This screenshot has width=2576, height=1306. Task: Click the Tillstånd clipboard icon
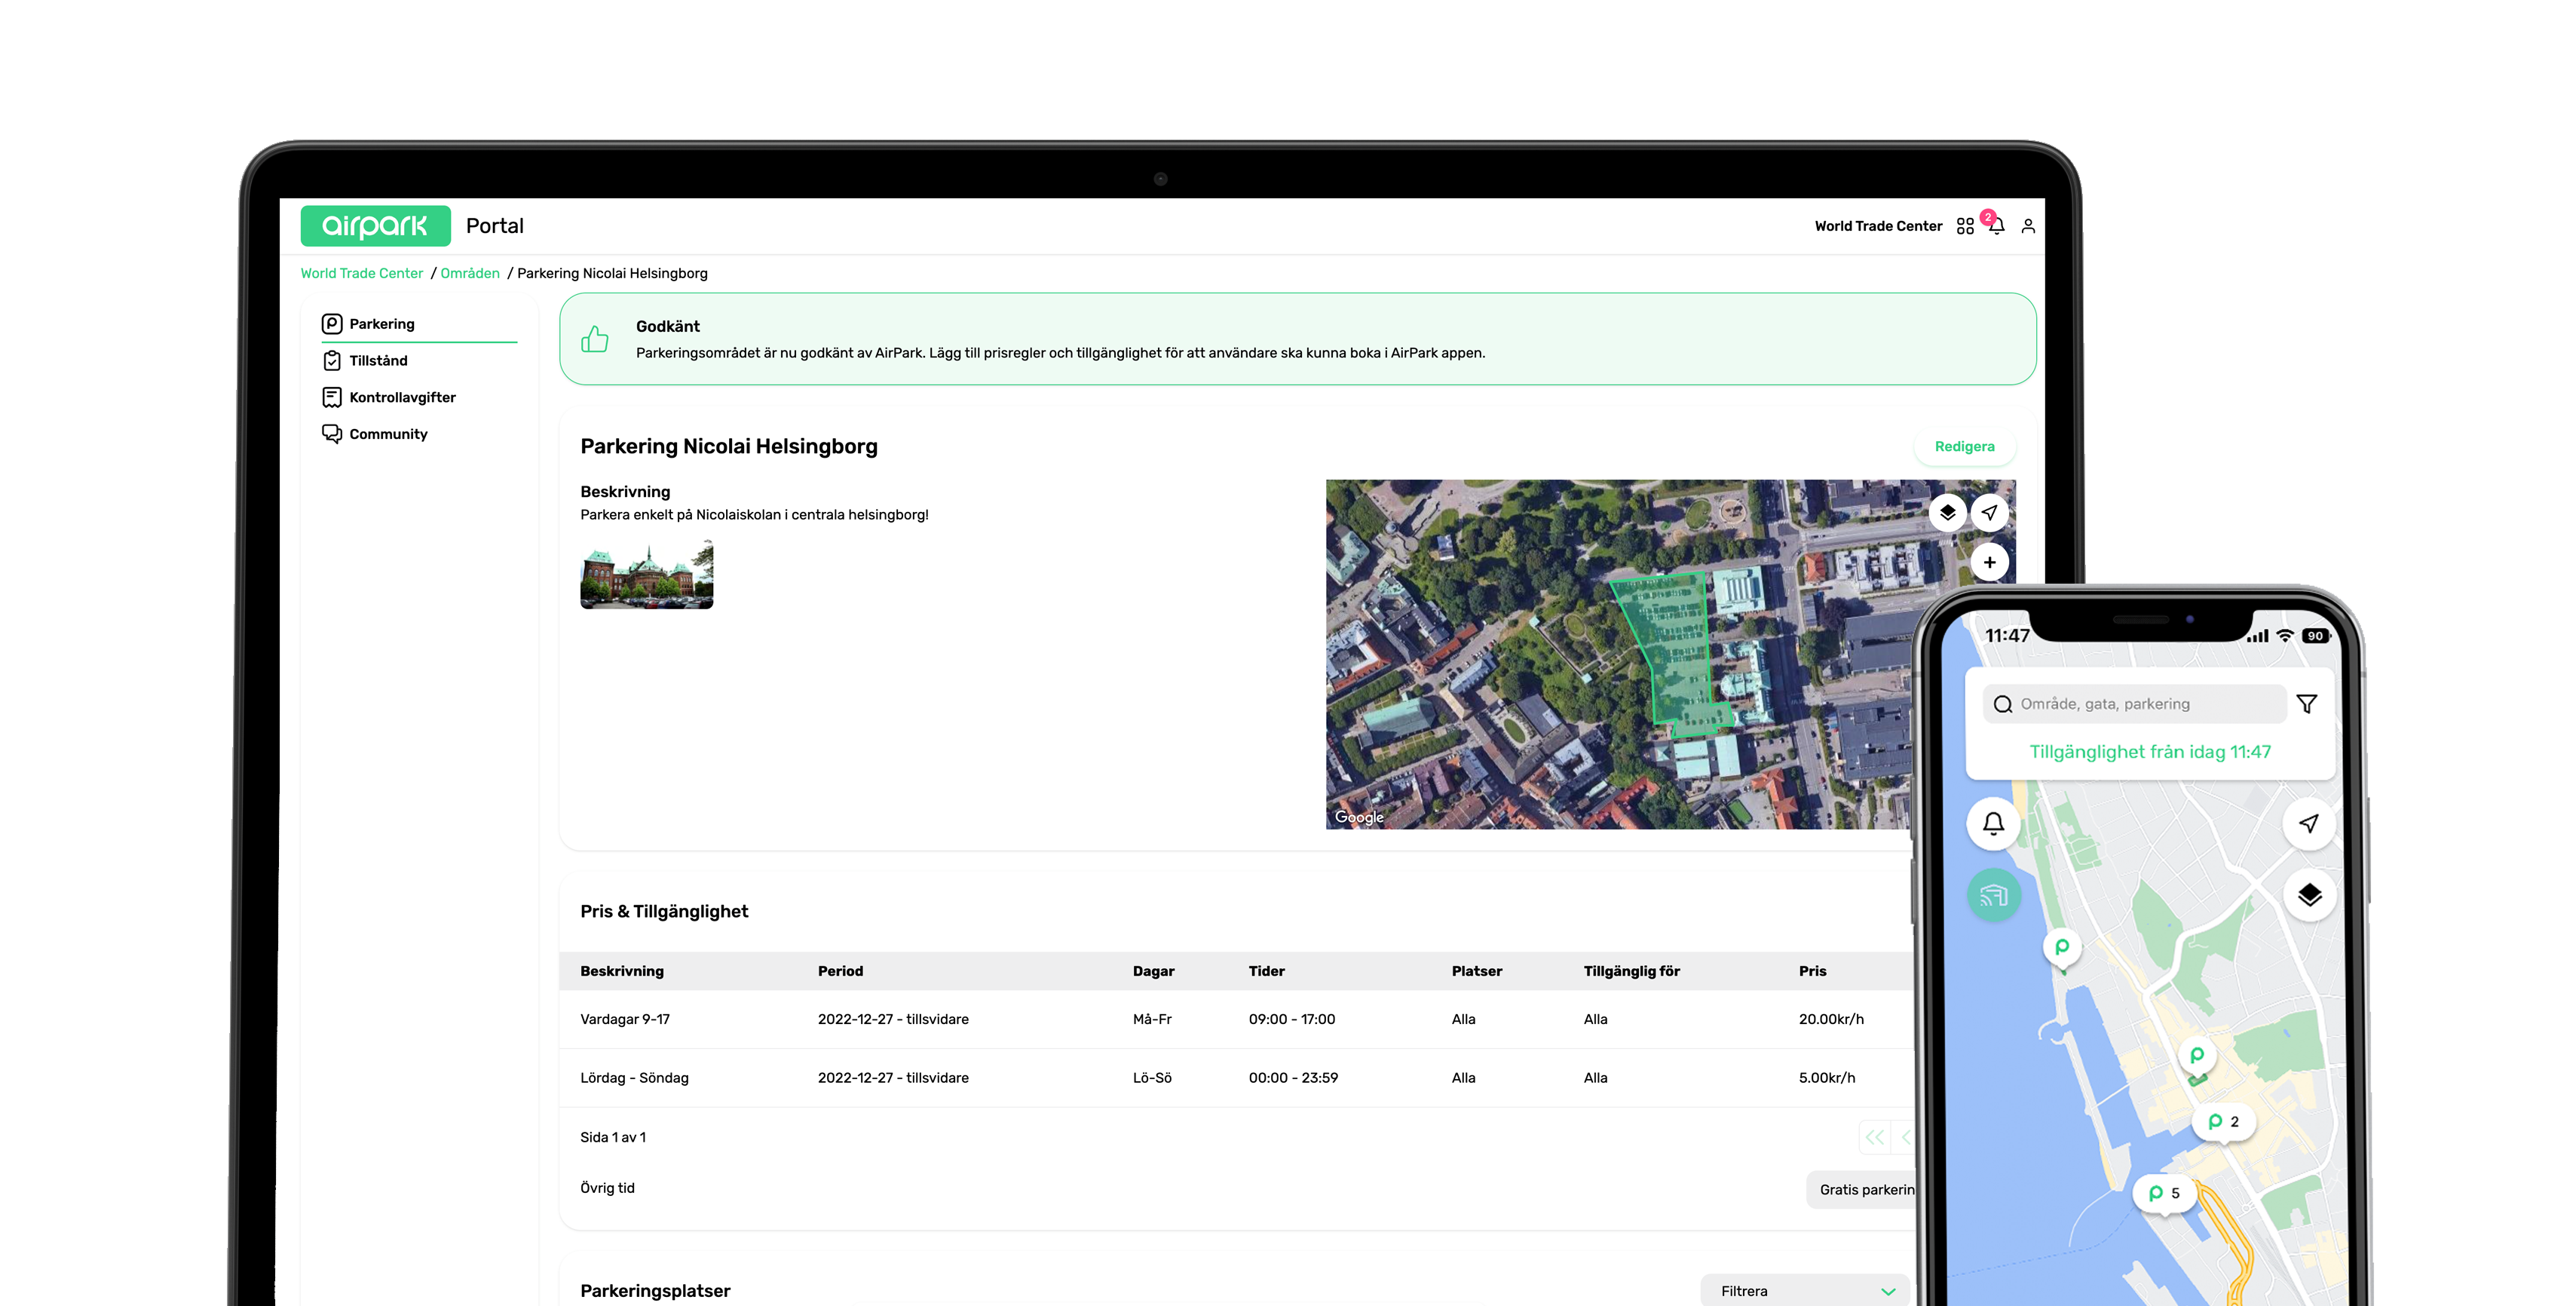[x=332, y=361]
